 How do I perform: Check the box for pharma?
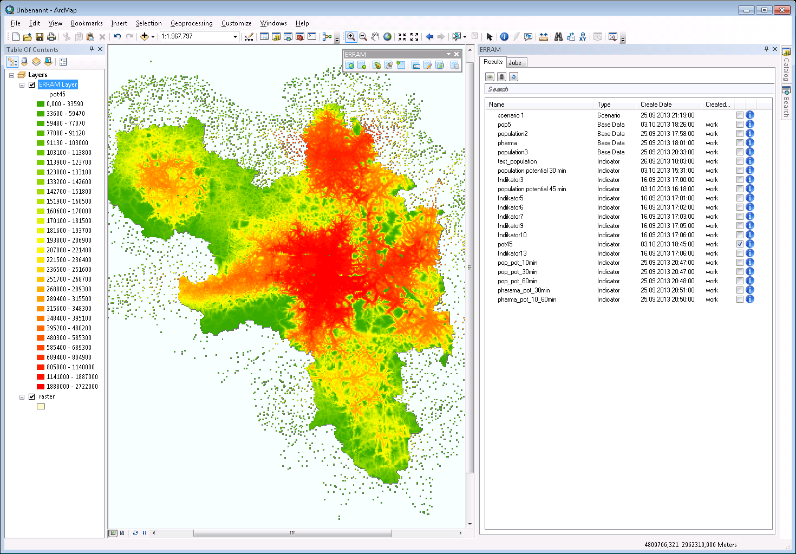[740, 143]
